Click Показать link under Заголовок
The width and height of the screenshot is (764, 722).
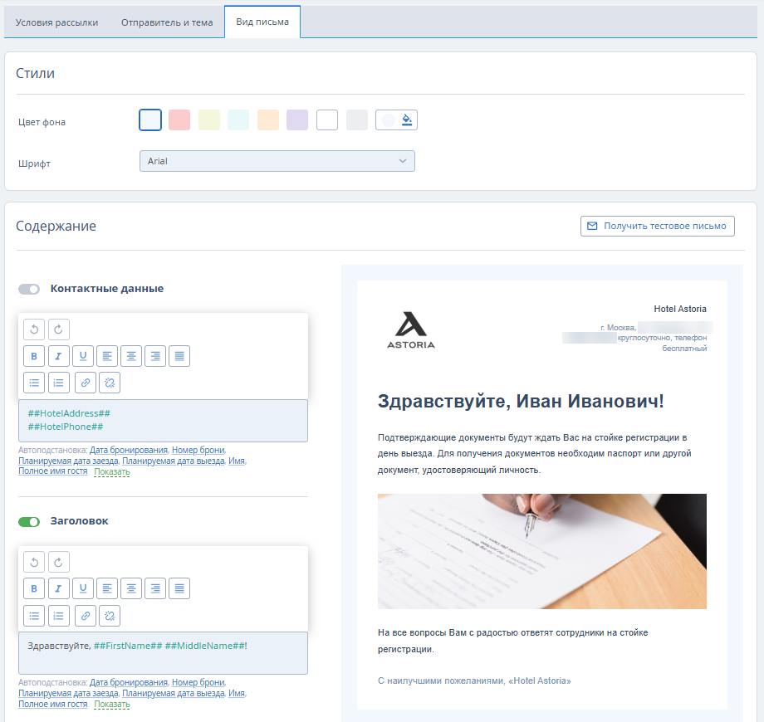[x=112, y=704]
